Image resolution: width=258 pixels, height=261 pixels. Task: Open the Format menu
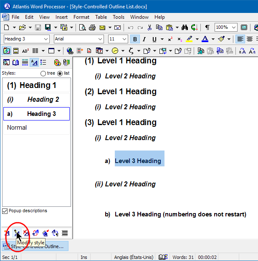point(81,17)
